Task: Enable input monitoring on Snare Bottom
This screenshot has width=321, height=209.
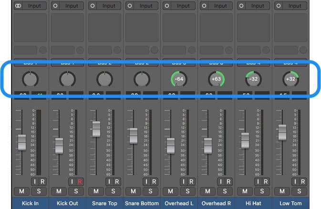Action: [x=146, y=182]
